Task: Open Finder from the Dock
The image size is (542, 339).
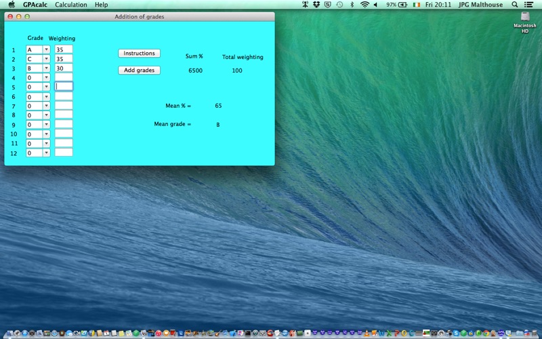Action: [x=9, y=333]
